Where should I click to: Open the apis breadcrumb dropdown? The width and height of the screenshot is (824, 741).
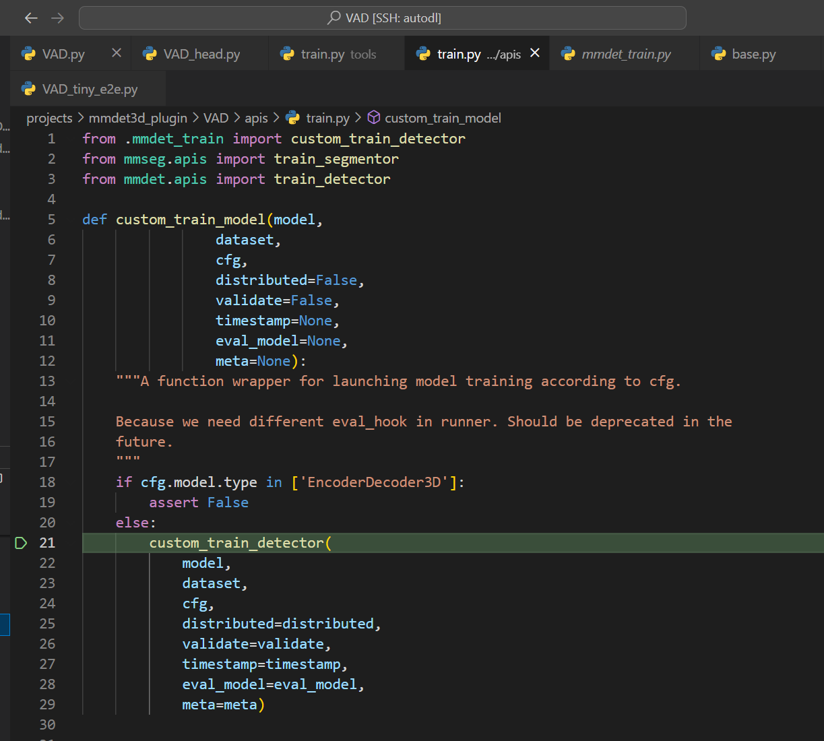click(256, 118)
